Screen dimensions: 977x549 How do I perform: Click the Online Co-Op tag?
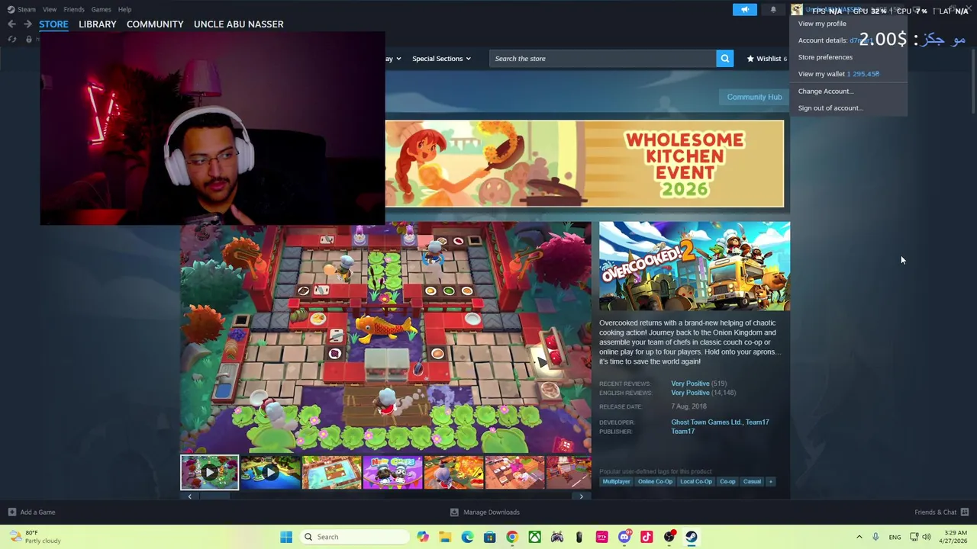point(655,482)
